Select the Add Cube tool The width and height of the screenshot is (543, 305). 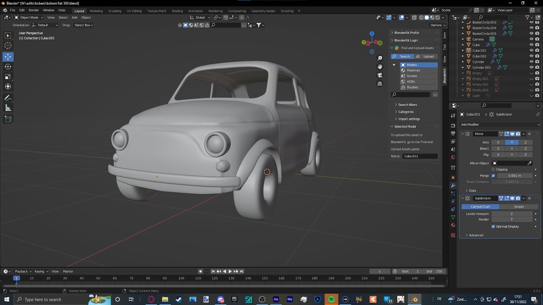pyautogui.click(x=8, y=119)
